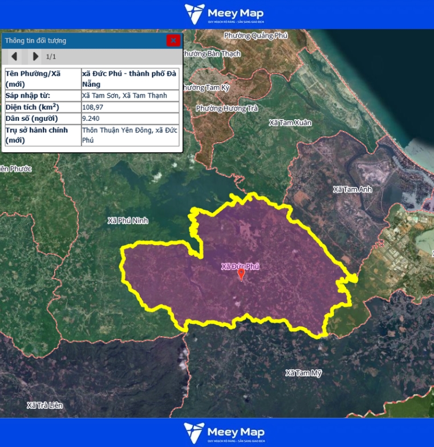Image resolution: width=434 pixels, height=447 pixels.
Task: Select the Xã Tam Anh map label
Action: [352, 189]
